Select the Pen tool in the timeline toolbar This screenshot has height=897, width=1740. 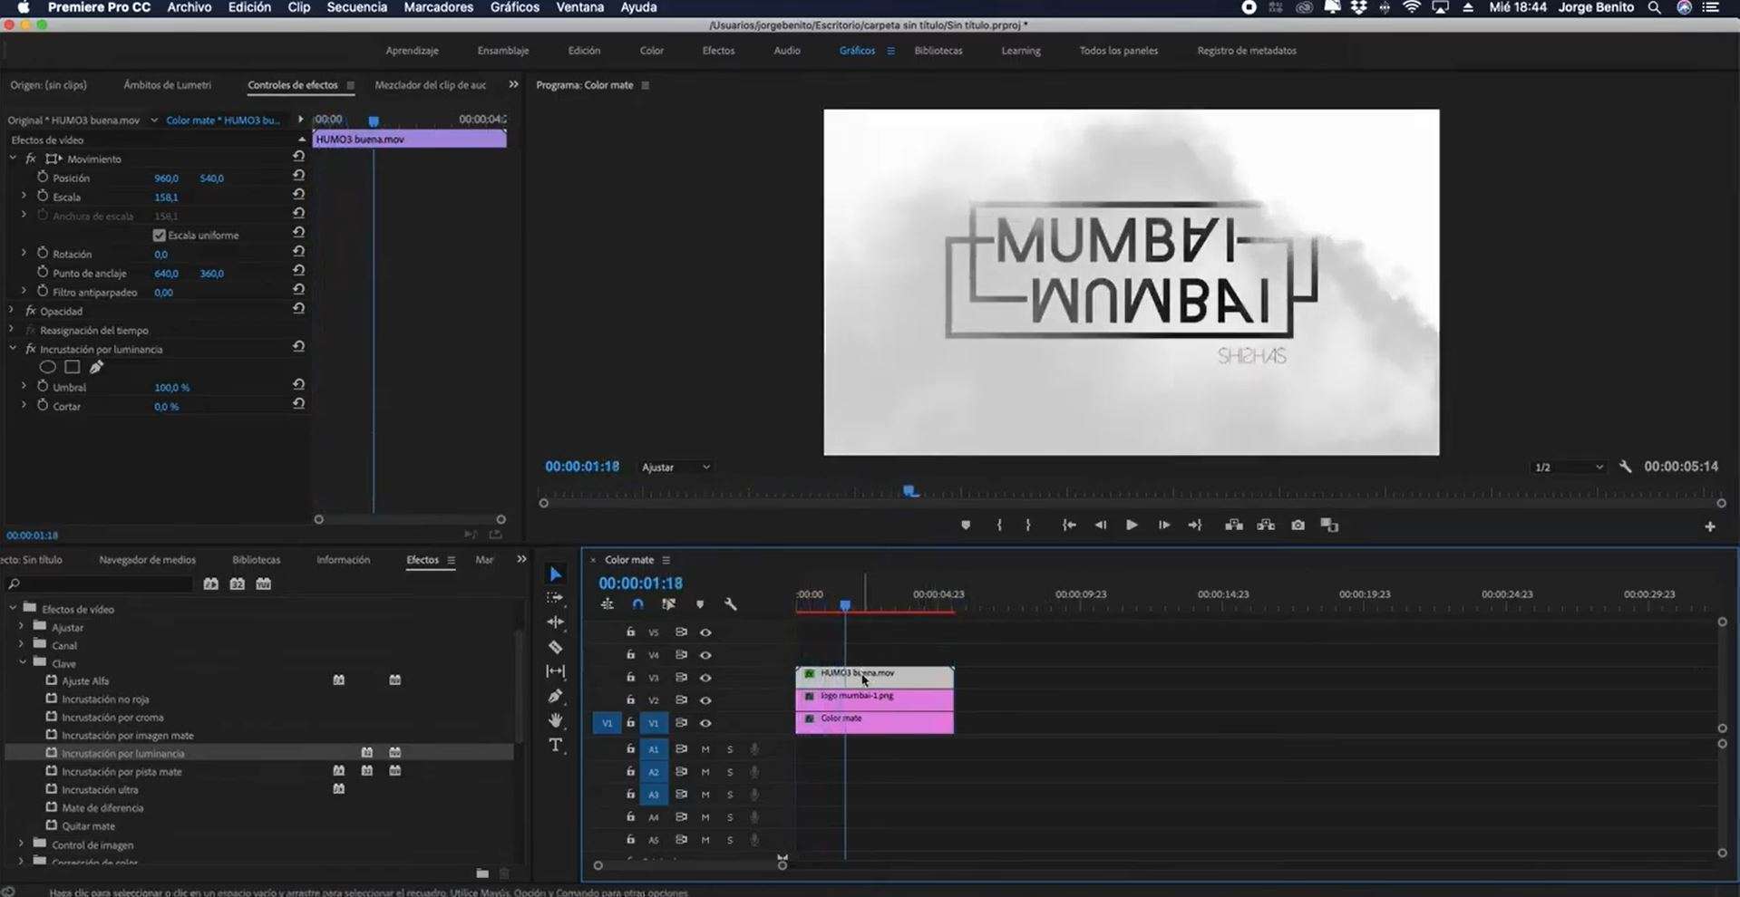556,696
